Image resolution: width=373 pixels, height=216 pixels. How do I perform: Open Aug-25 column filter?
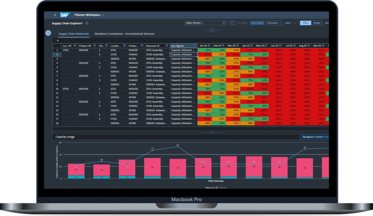click(x=309, y=45)
